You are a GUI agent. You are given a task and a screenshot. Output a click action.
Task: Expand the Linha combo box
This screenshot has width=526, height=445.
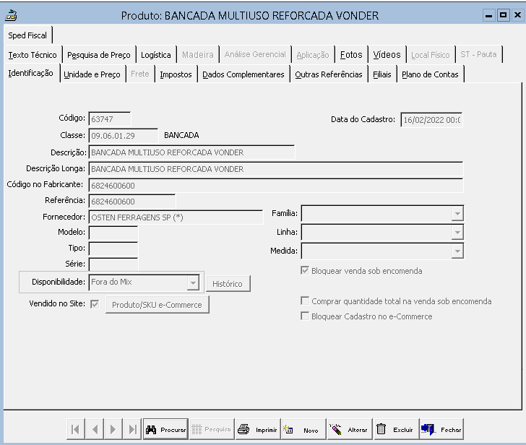(x=457, y=233)
